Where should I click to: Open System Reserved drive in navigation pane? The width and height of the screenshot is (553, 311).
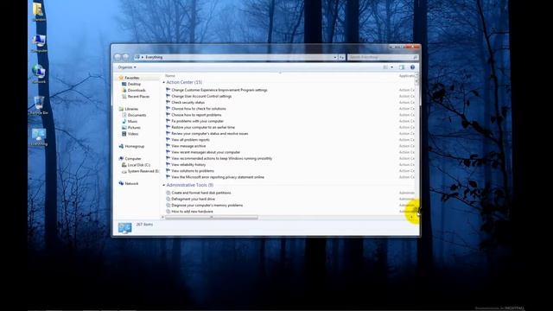pos(143,171)
